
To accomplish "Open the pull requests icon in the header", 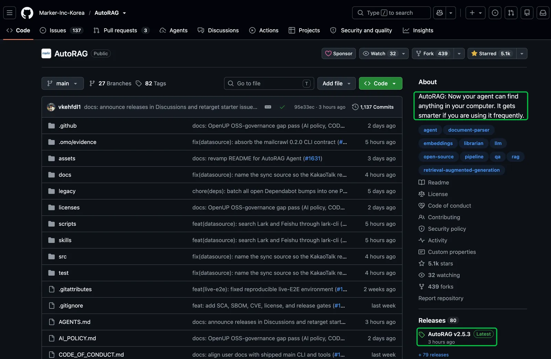I will click(511, 13).
